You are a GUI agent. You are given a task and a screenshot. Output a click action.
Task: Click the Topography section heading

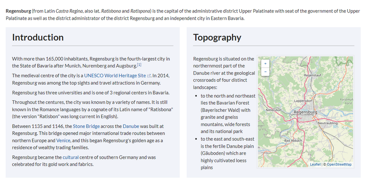click(217, 37)
